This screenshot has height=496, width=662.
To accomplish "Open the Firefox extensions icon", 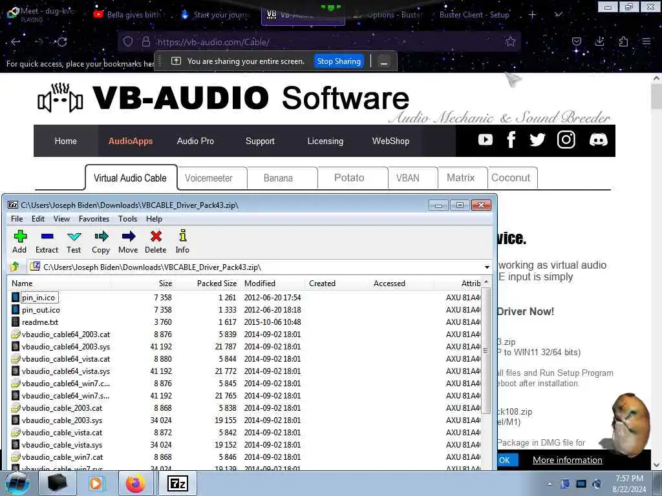I will coord(623,41).
